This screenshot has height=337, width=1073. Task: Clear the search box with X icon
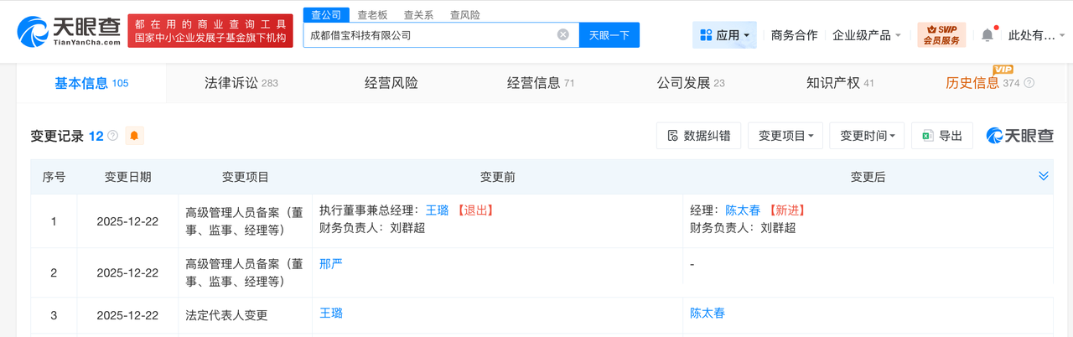[563, 35]
